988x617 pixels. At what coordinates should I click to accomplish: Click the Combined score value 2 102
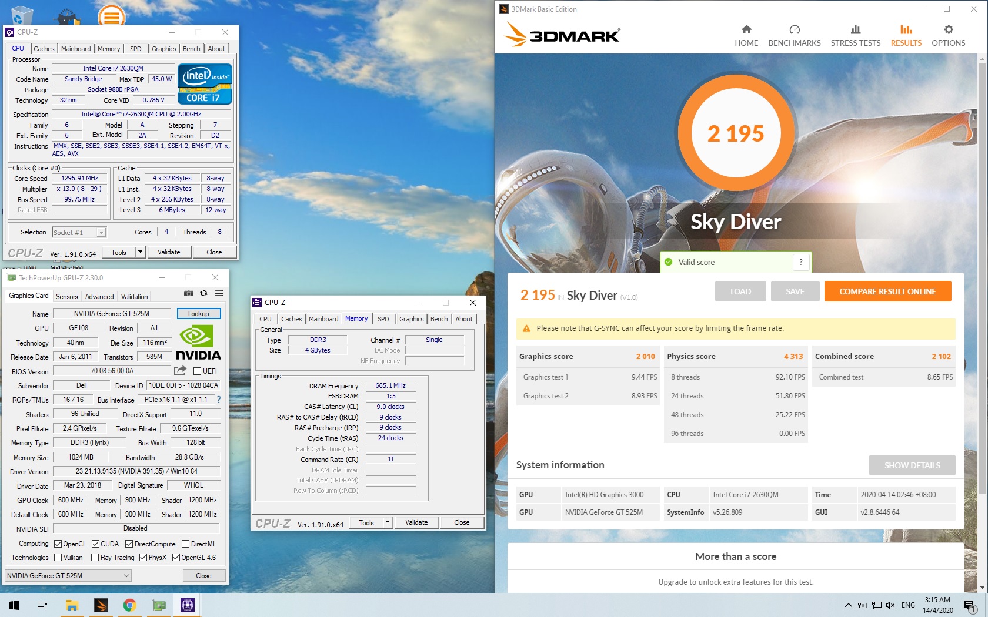941,356
